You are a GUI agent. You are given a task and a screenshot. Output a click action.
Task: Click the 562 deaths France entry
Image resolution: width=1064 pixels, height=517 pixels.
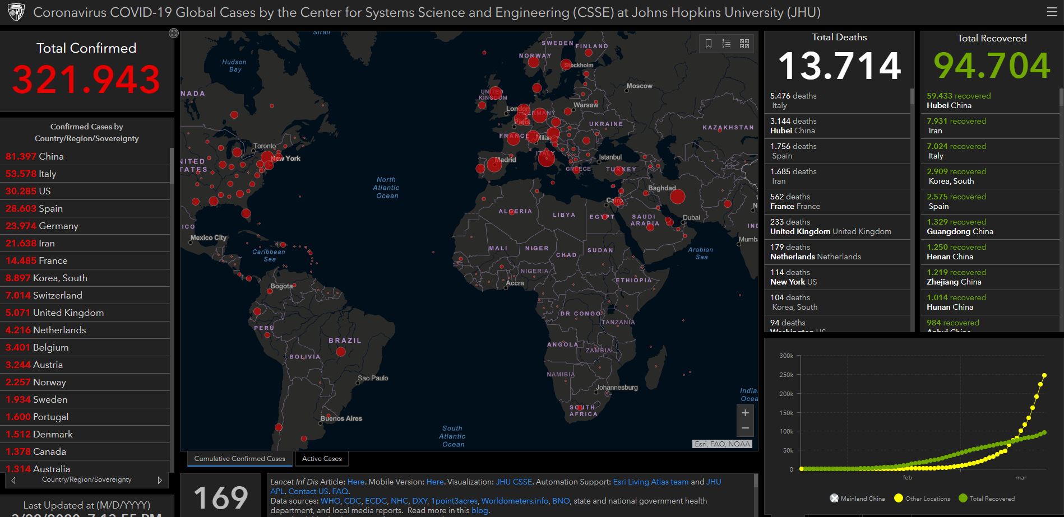[837, 202]
